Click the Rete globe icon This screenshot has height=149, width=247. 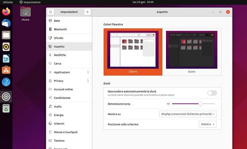click(x=50, y=21)
